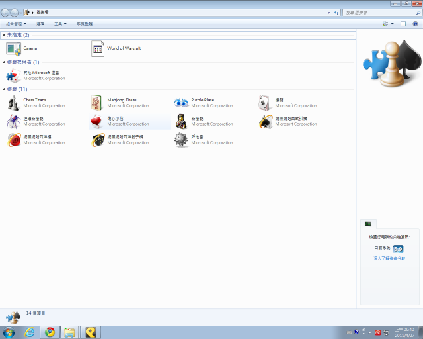The height and width of the screenshot is (339, 423).
Task: Open the 組合管理 dropdown menu
Action: point(16,24)
